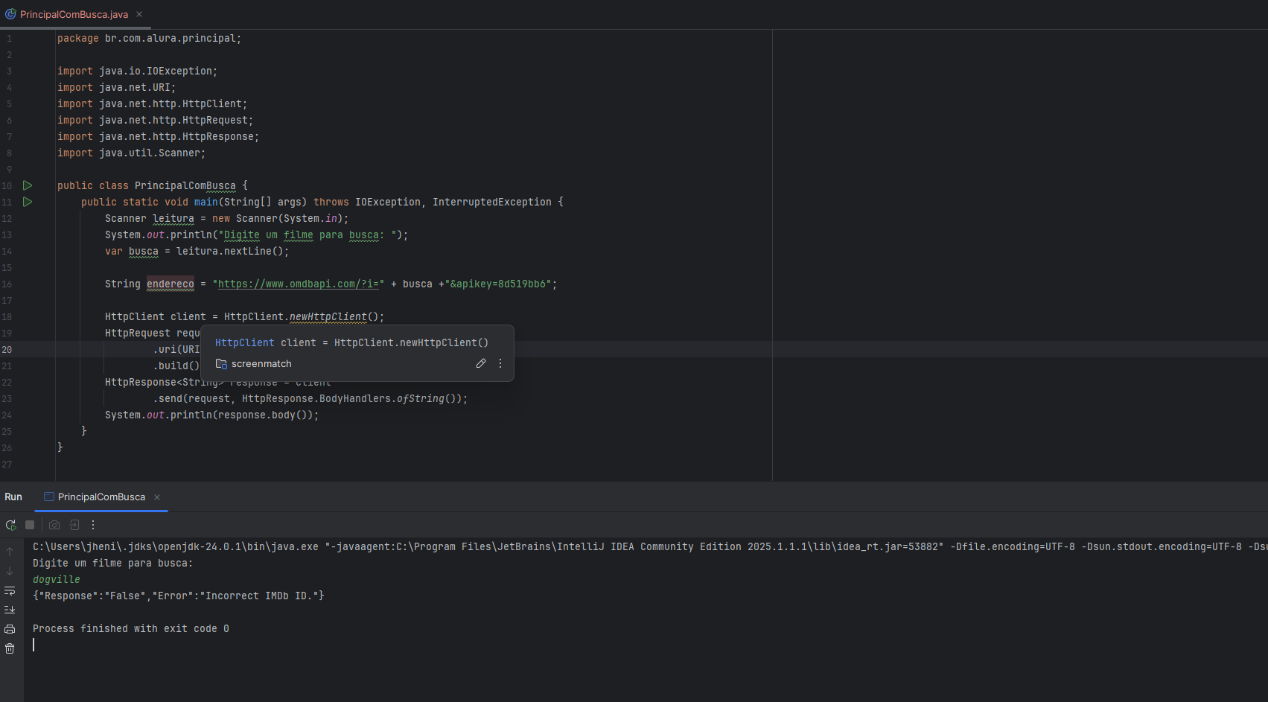
Task: Click line number 20 in the gutter
Action: pyautogui.click(x=7, y=349)
